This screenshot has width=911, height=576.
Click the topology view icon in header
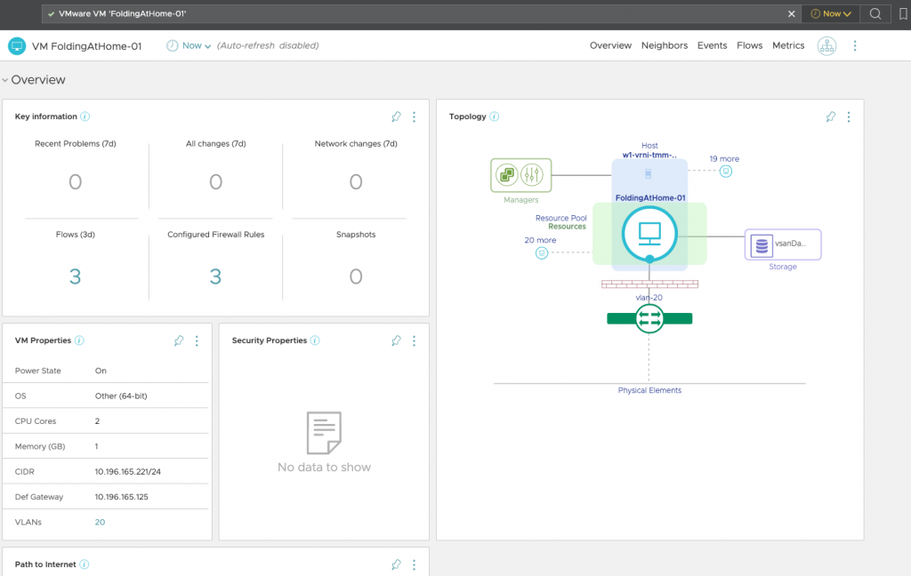[x=827, y=45]
